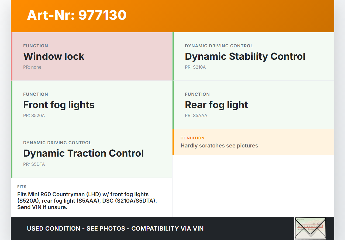
Task: Select the Window lock title
Action: [54, 57]
